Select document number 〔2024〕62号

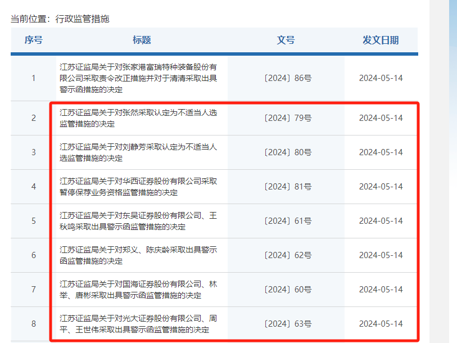click(x=288, y=255)
